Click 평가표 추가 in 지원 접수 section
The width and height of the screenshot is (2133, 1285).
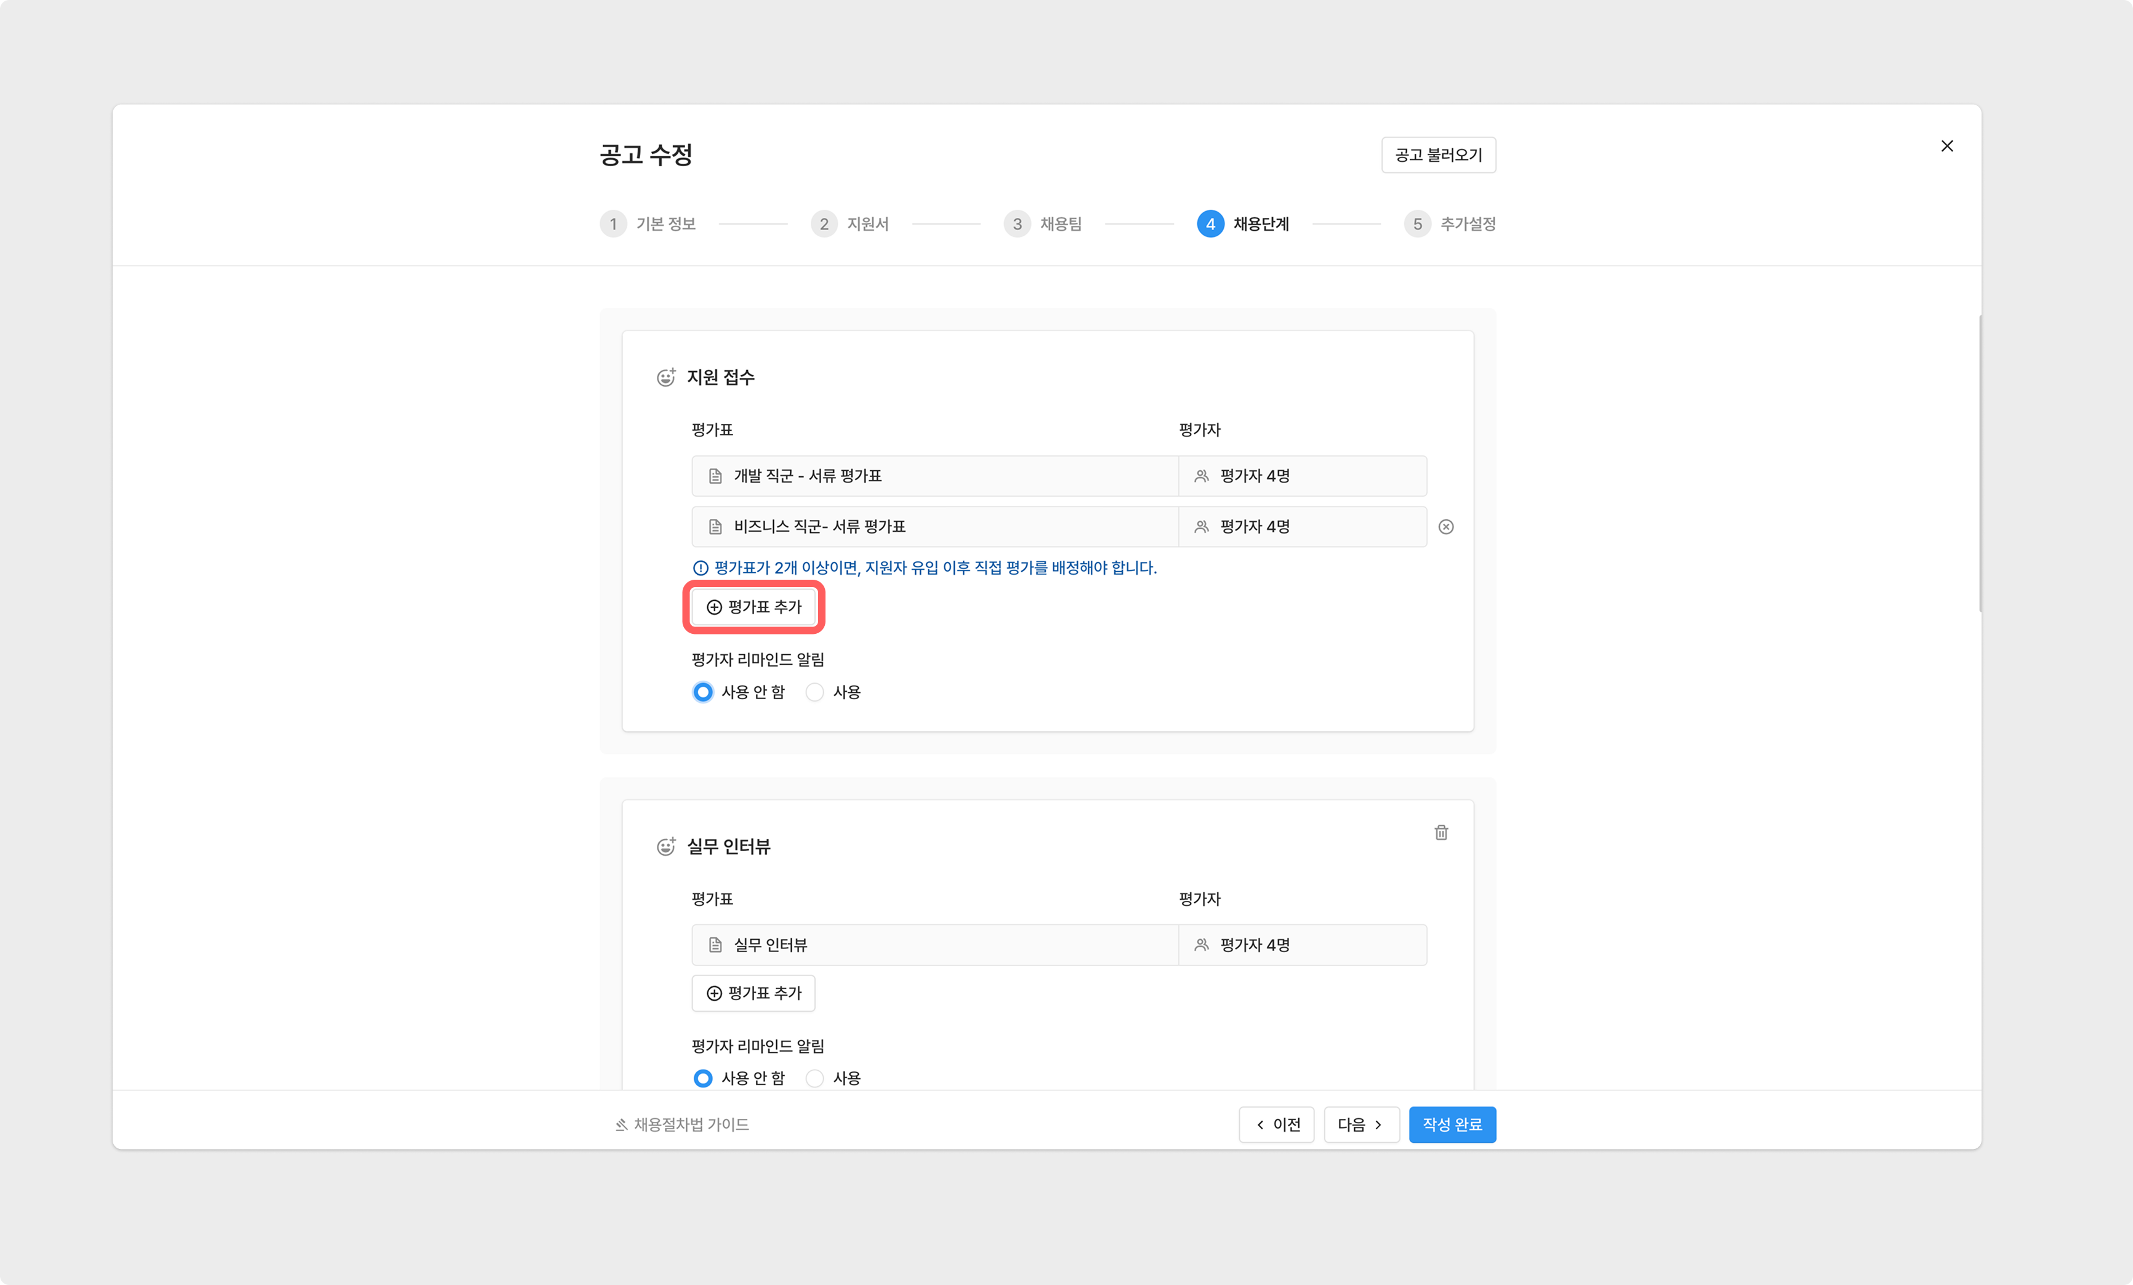[x=754, y=607]
